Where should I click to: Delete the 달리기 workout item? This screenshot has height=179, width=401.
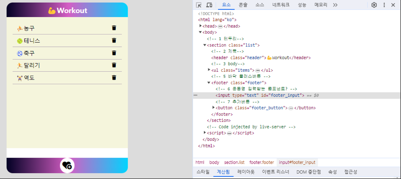pos(114,65)
